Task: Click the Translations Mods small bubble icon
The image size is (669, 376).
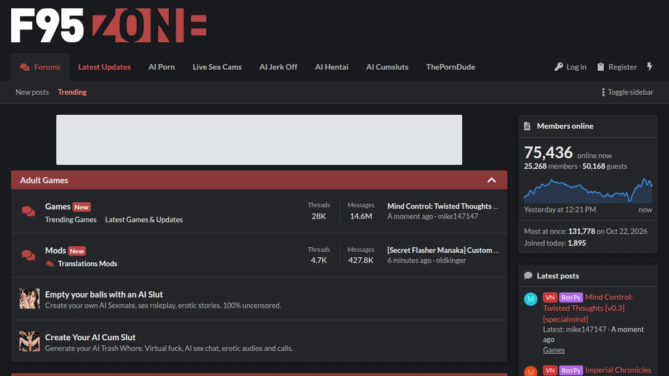Action: [x=50, y=264]
